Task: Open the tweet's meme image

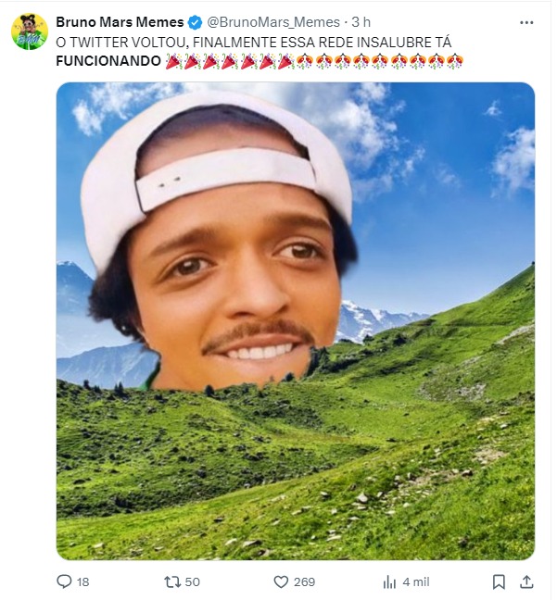Action: 295,320
